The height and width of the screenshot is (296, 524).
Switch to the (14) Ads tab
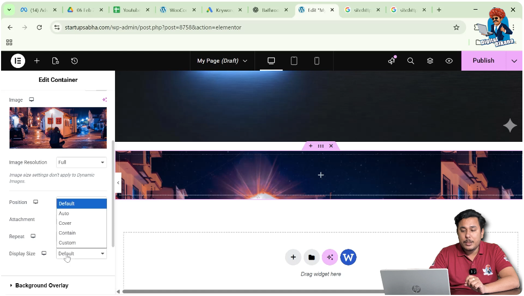38,10
